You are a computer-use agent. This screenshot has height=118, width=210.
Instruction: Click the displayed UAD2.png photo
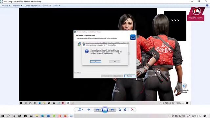(105, 56)
